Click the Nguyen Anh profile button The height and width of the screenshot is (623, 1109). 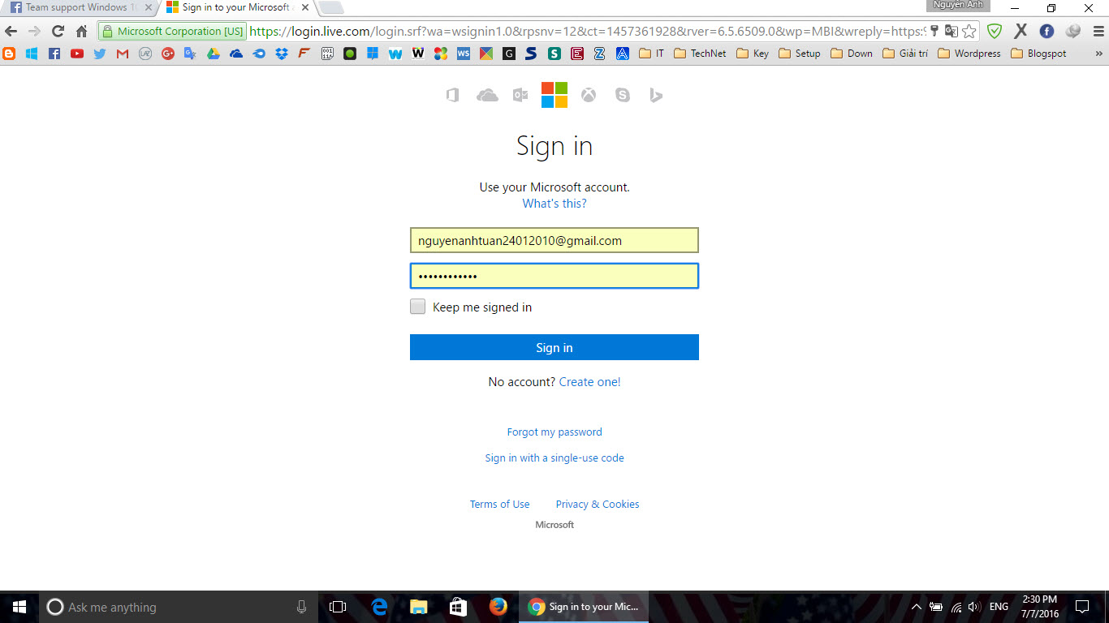pyautogui.click(x=958, y=6)
